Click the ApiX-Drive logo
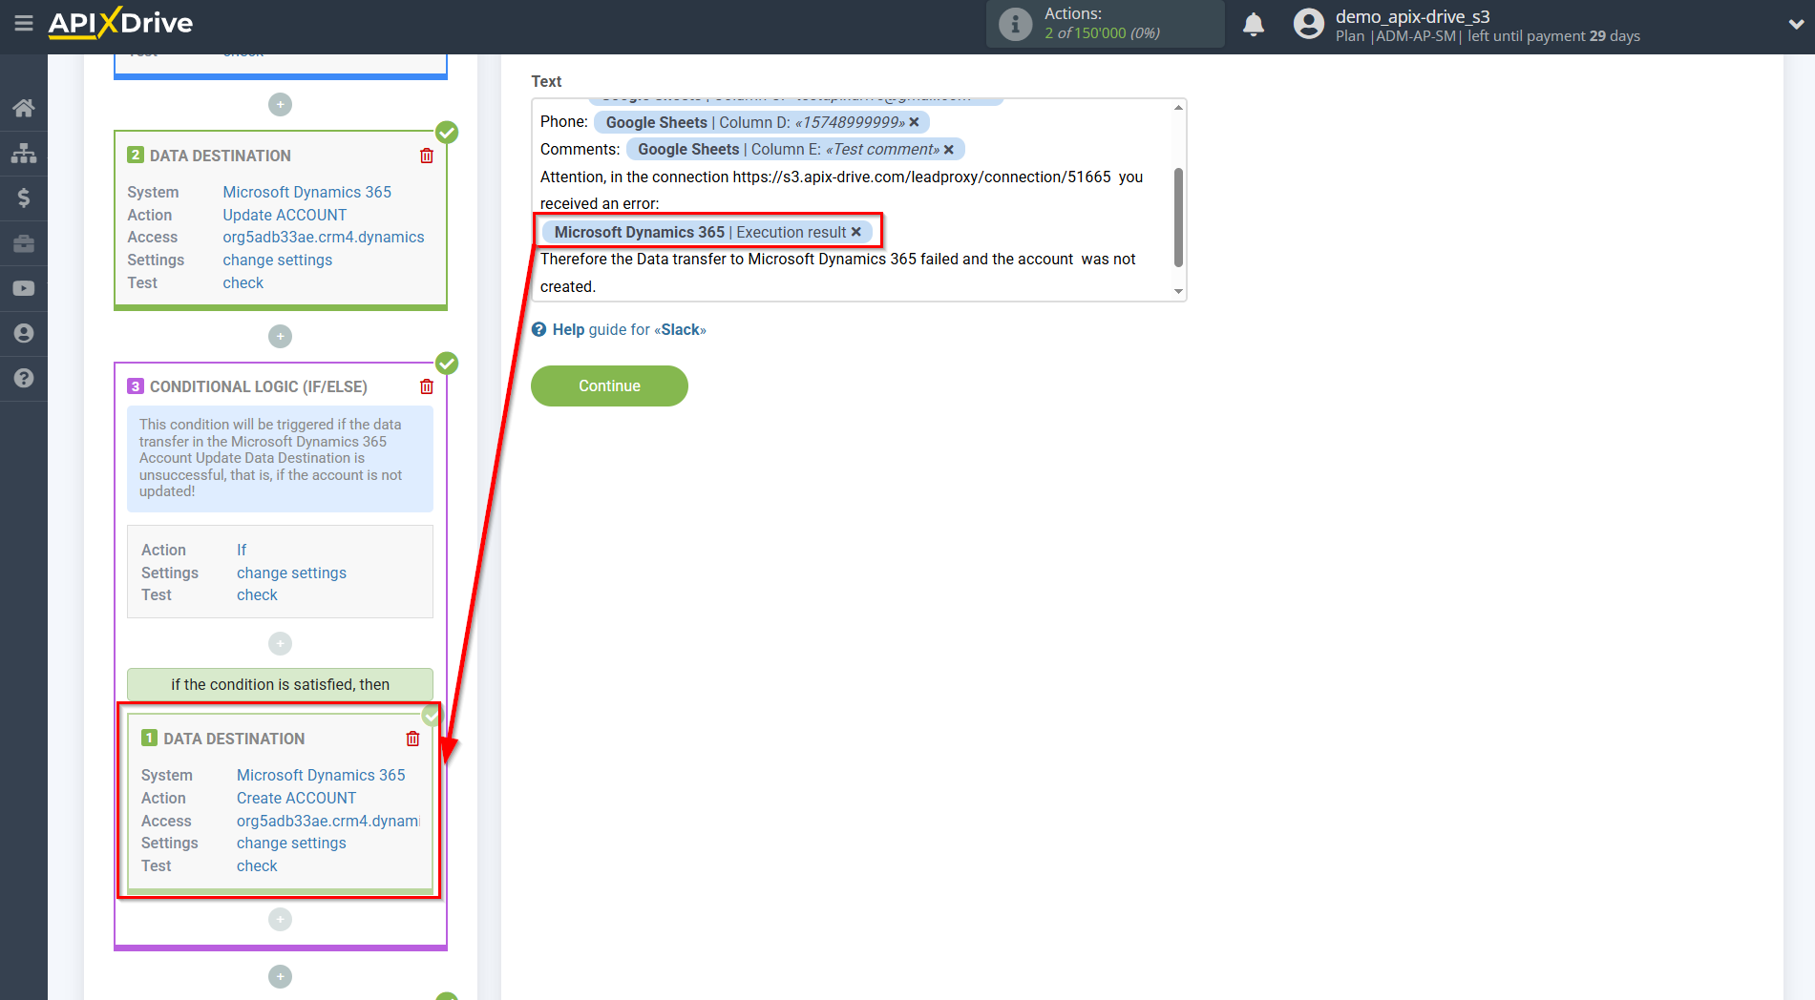The image size is (1815, 1000). [120, 23]
